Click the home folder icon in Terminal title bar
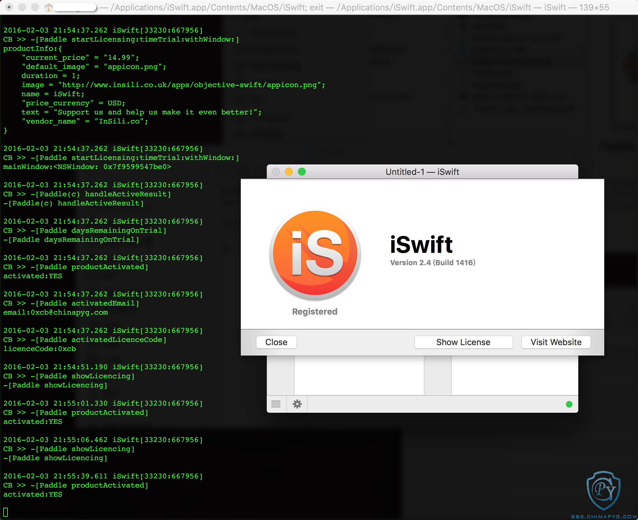Image resolution: width=638 pixels, height=520 pixels. 48,7
